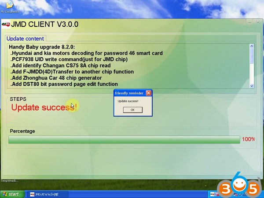Click the 'Add Zhonghua Car 48 chip generator' line
Viewport: 264px width, 198px height.
pyautogui.click(x=56, y=78)
